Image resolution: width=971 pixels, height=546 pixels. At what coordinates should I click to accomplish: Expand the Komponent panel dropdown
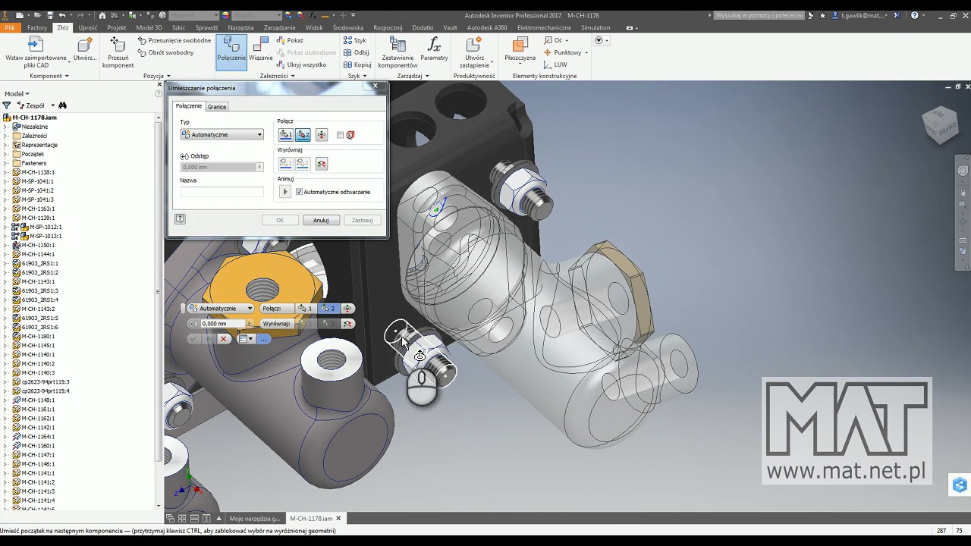coord(67,76)
